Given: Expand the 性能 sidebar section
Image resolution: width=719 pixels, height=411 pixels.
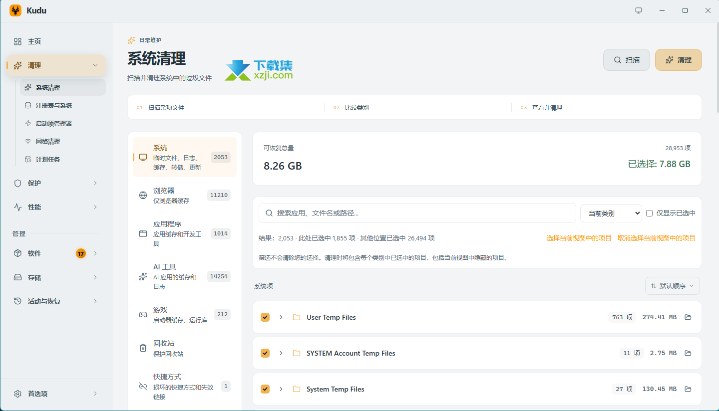Looking at the screenshot, I should tap(95, 207).
